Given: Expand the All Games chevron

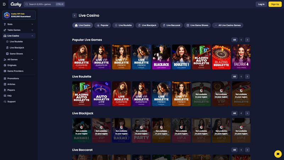Looking at the screenshot, I should [x=32, y=59].
